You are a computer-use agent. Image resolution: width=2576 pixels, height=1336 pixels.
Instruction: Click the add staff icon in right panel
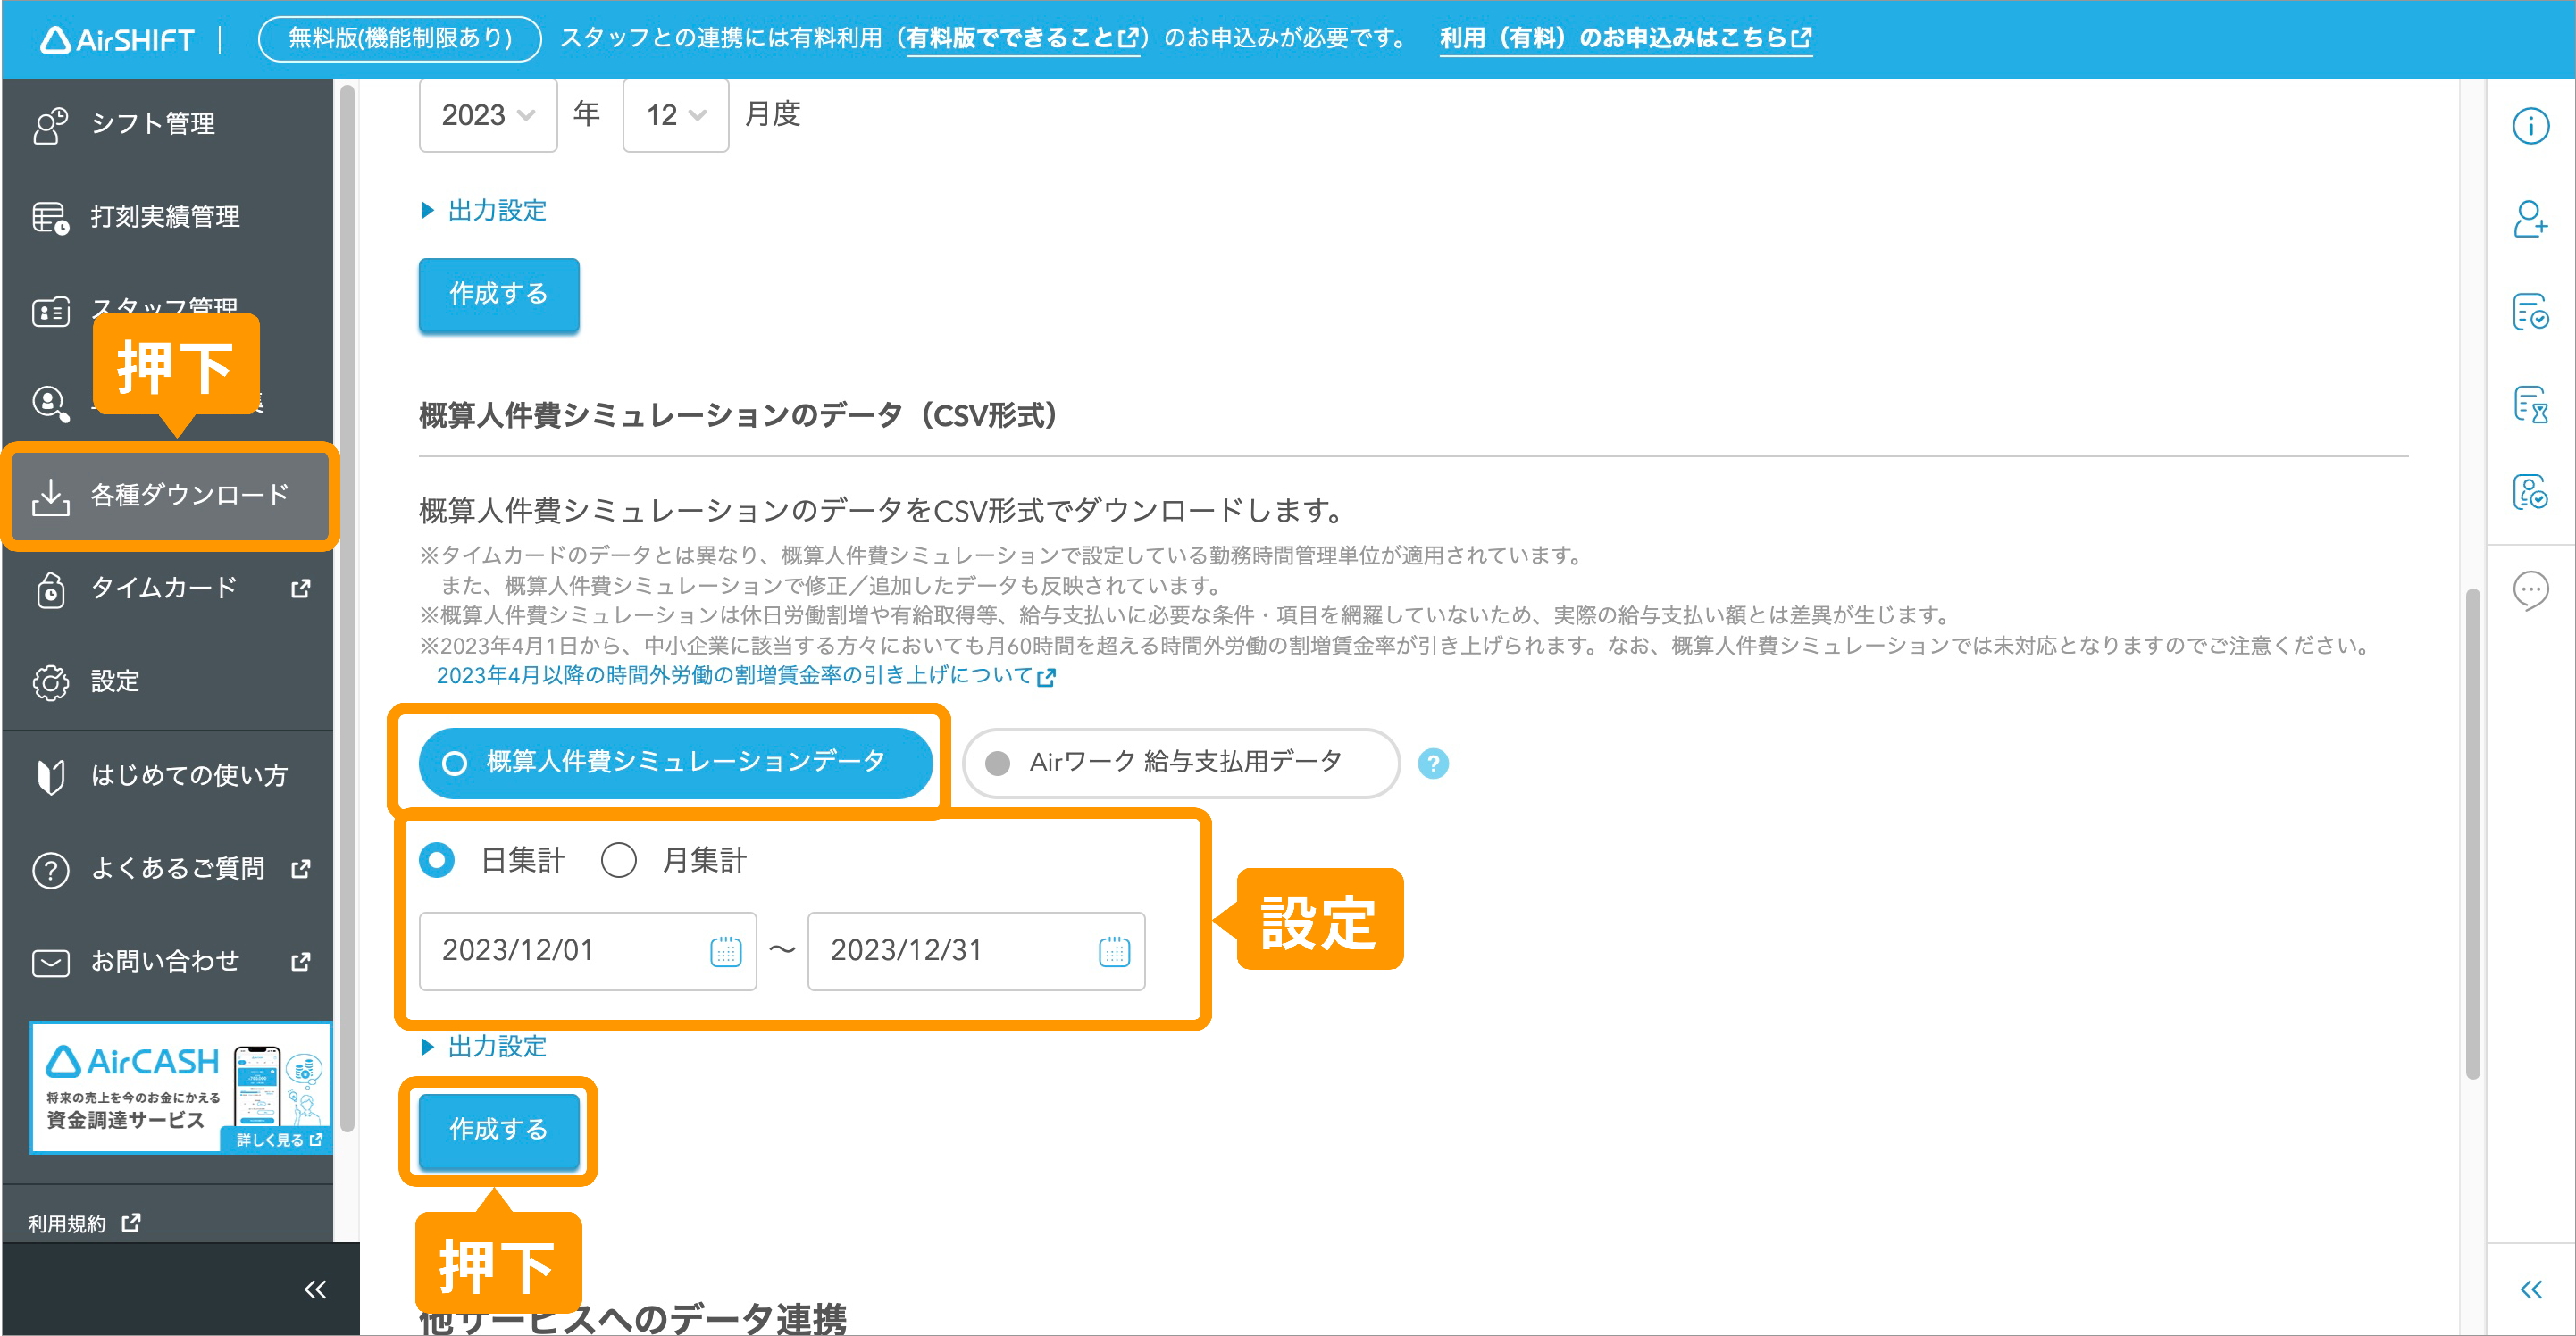tap(2531, 218)
